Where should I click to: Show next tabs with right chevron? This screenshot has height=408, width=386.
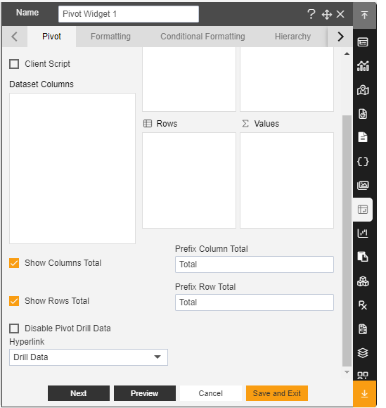point(340,37)
